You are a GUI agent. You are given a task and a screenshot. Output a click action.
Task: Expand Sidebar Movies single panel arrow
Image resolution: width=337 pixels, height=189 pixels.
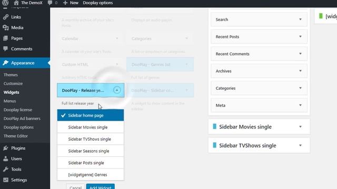coord(300,127)
